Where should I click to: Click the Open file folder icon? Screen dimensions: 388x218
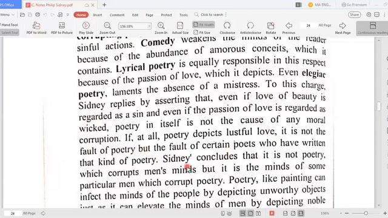(x=22, y=15)
